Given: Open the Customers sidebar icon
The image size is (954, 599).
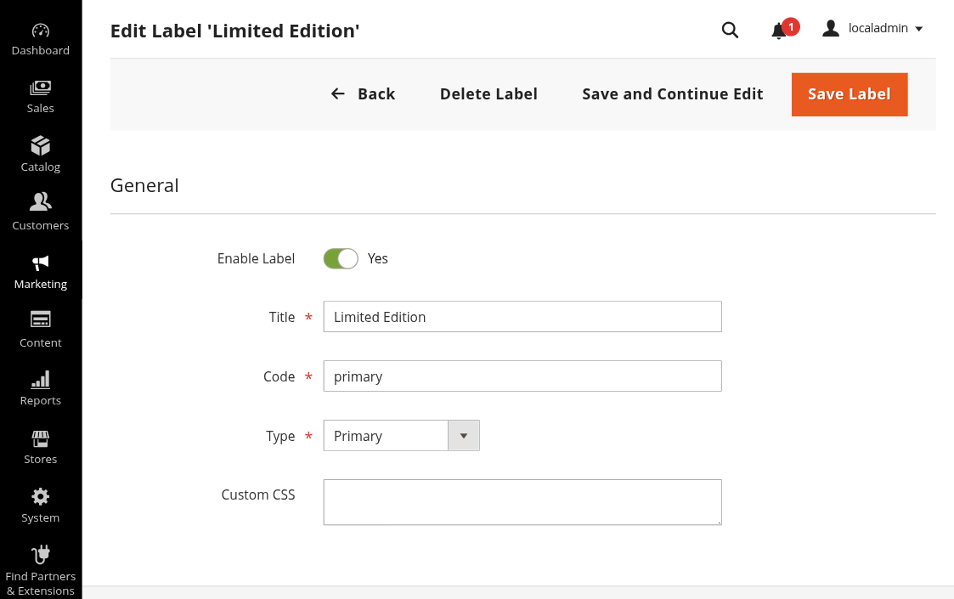Looking at the screenshot, I should tap(41, 202).
